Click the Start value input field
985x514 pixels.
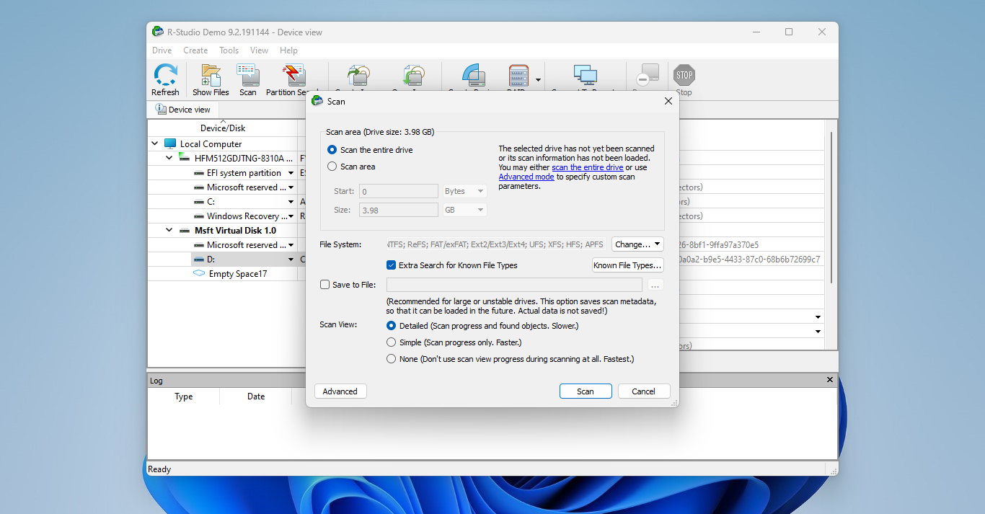click(x=398, y=191)
